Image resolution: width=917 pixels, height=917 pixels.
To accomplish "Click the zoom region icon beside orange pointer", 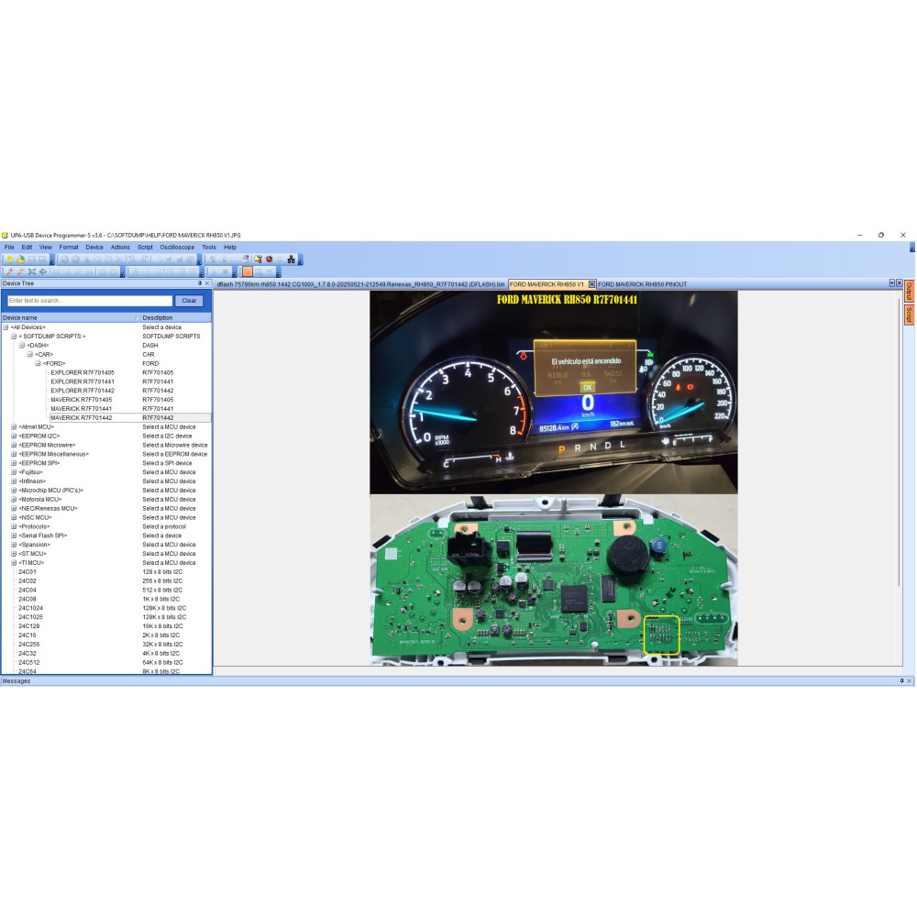I will [258, 271].
